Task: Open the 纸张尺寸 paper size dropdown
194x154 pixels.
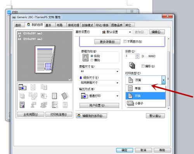Action: (99, 83)
